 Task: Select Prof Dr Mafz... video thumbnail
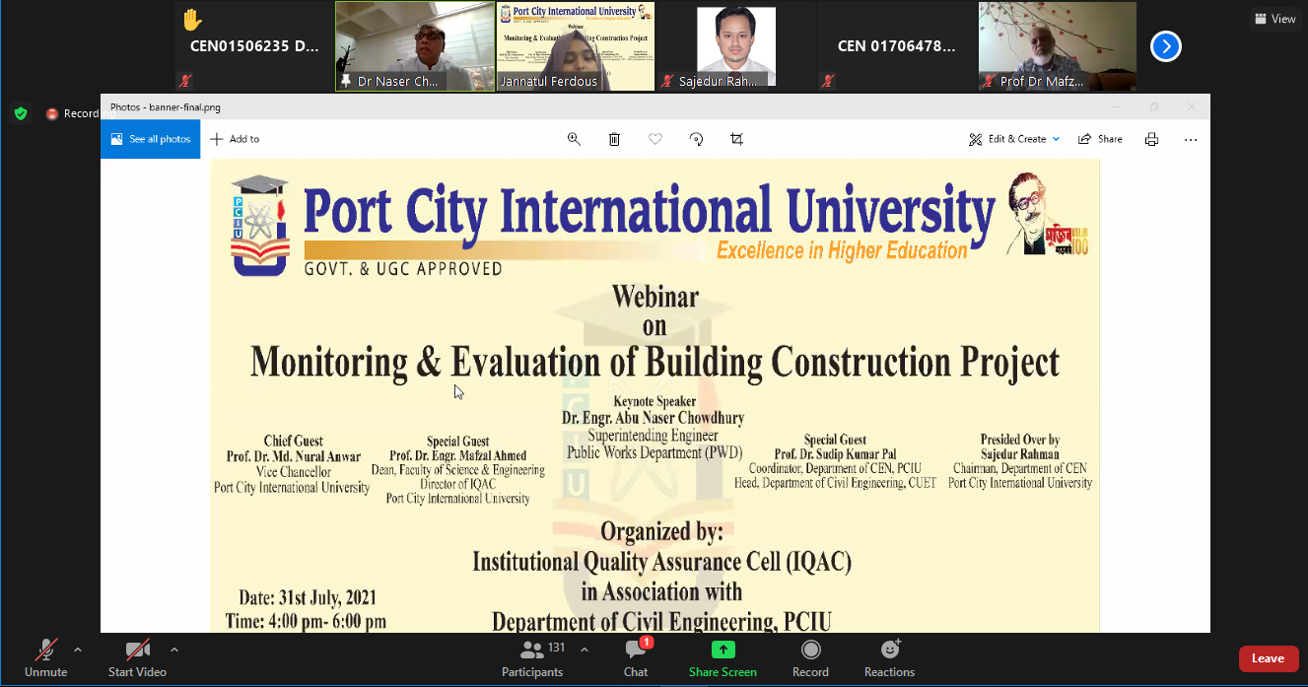[1058, 46]
